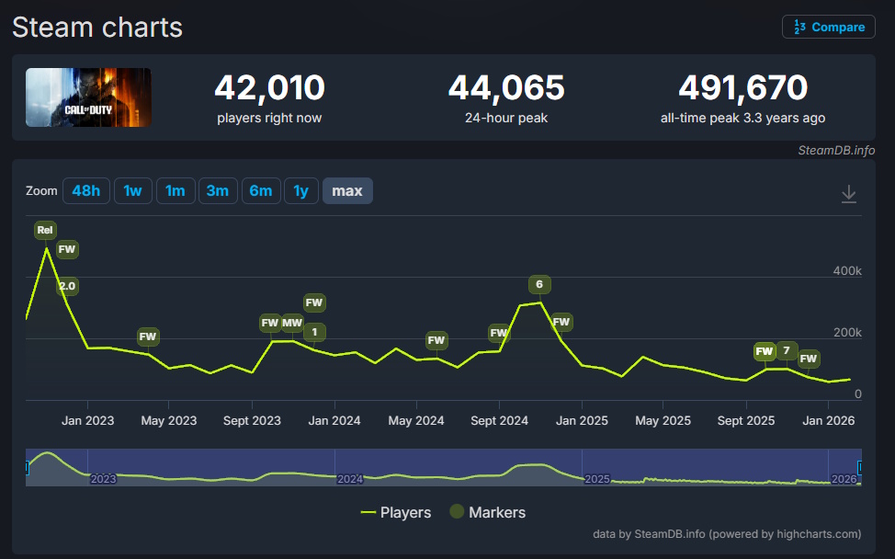The height and width of the screenshot is (559, 895).
Task: Open the highcharts.com data credit link
Action: 727,534
